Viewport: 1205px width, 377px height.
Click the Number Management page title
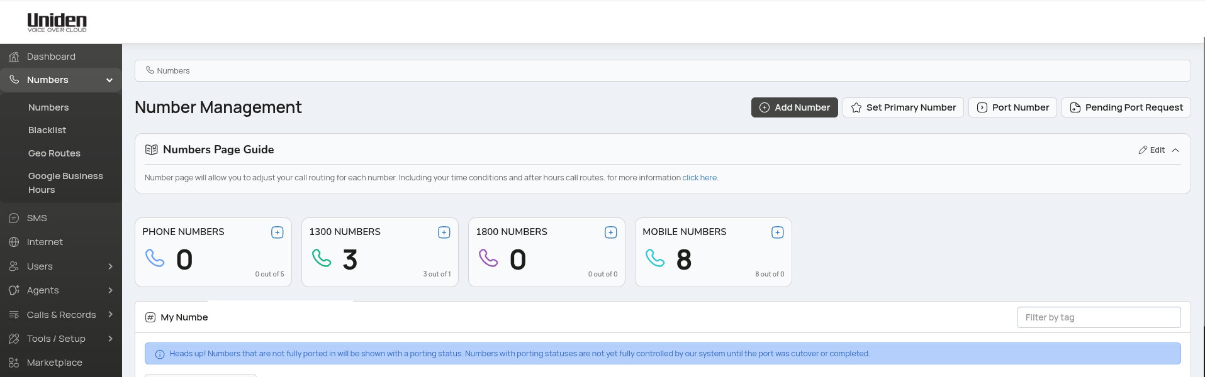tap(218, 107)
